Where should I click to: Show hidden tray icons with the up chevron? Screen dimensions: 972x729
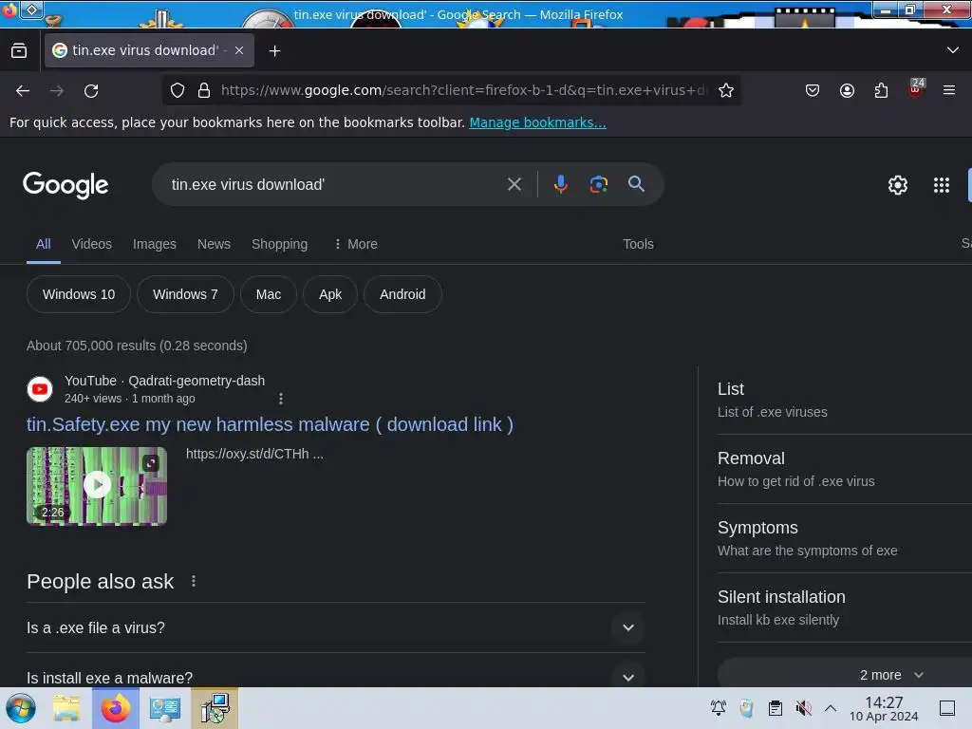point(831,708)
